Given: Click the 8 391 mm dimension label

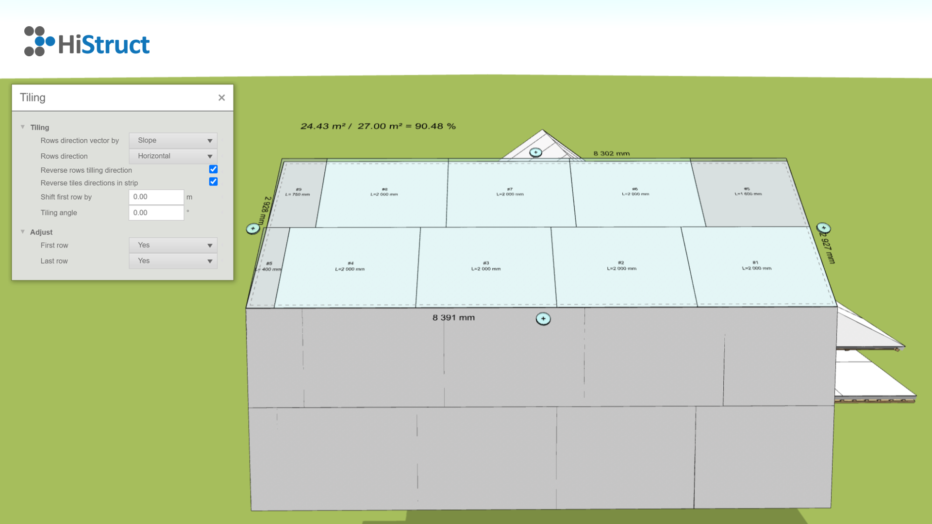Looking at the screenshot, I should point(453,317).
